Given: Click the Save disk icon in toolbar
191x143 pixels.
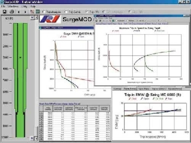Looking at the screenshot, I should [5, 12].
